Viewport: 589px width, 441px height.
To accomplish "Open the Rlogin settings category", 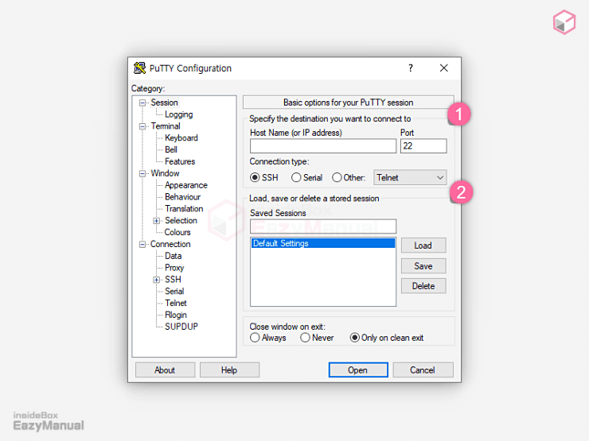I will point(175,315).
